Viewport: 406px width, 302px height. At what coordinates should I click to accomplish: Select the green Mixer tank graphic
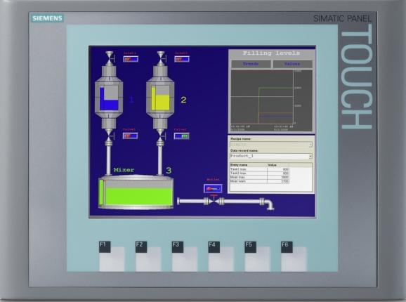click(136, 192)
